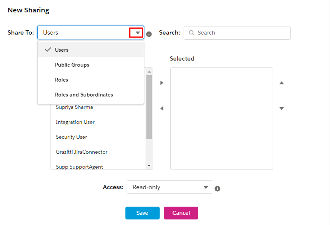Open the Access Read-only dropdown
This screenshot has width=330, height=225.
pos(169,187)
